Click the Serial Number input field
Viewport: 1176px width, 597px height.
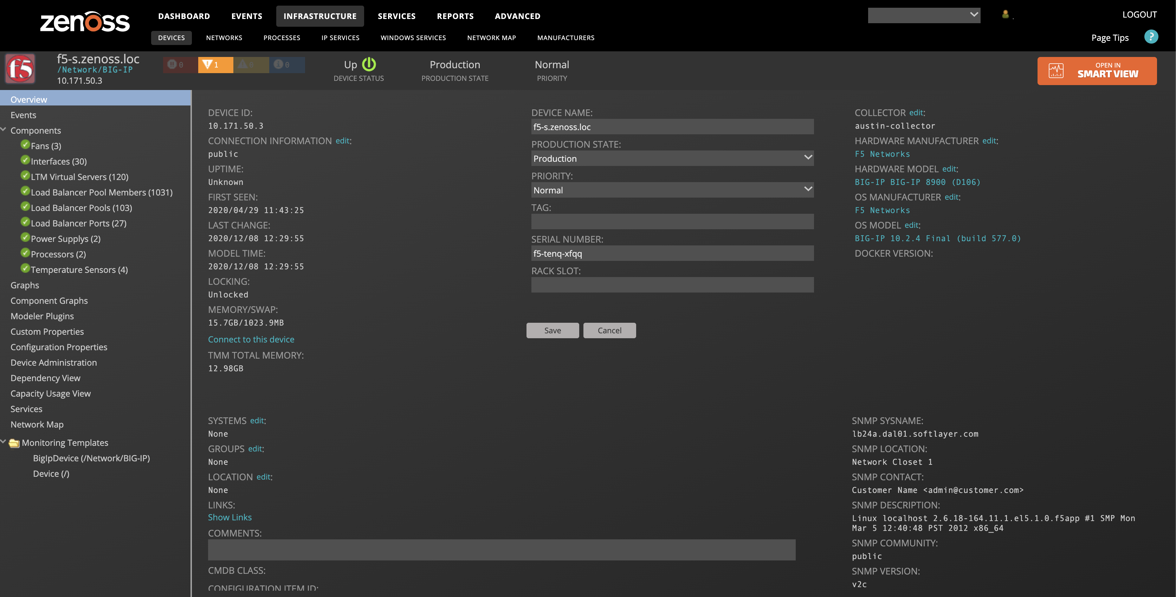pyautogui.click(x=672, y=253)
